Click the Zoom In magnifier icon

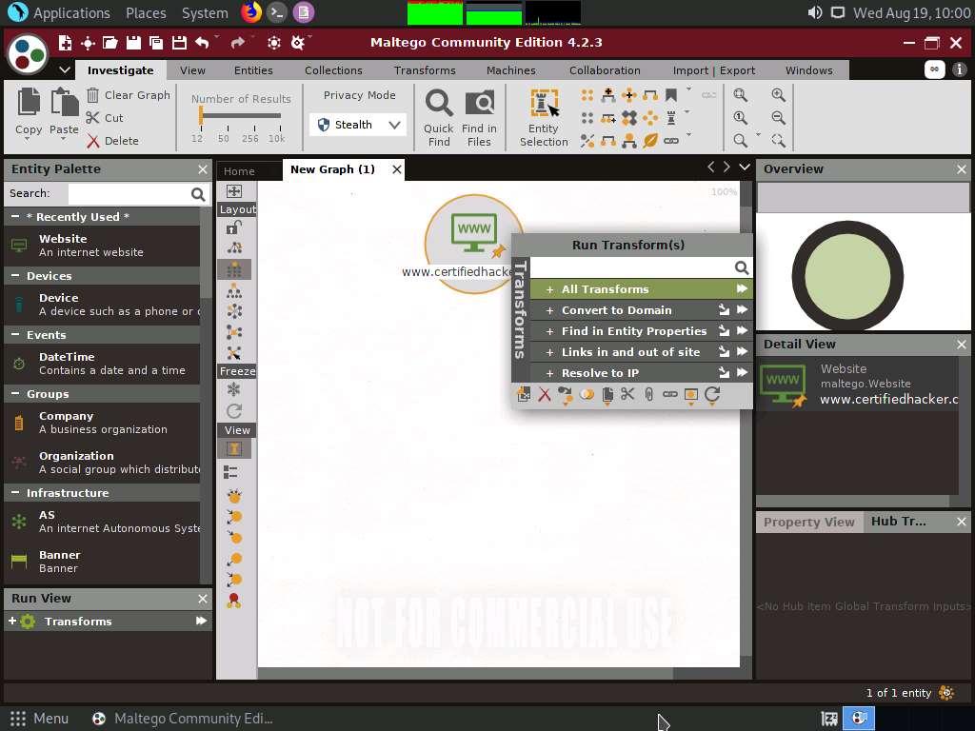[778, 95]
